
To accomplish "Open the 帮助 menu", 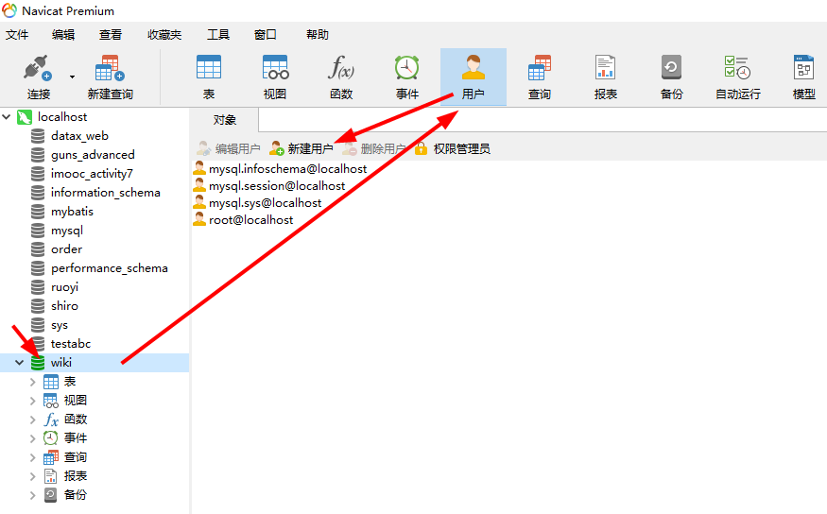I will click(318, 35).
